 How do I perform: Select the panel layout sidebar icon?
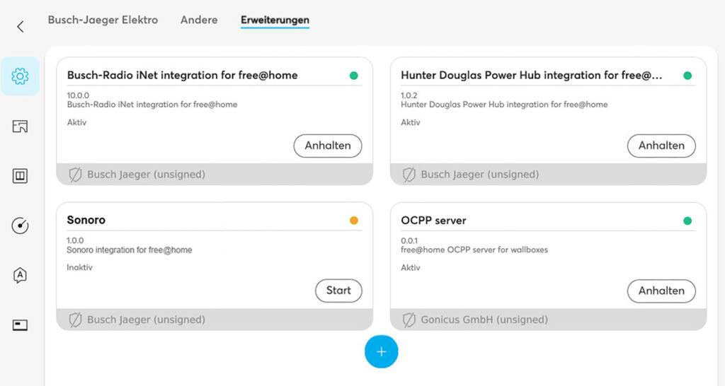[20, 176]
